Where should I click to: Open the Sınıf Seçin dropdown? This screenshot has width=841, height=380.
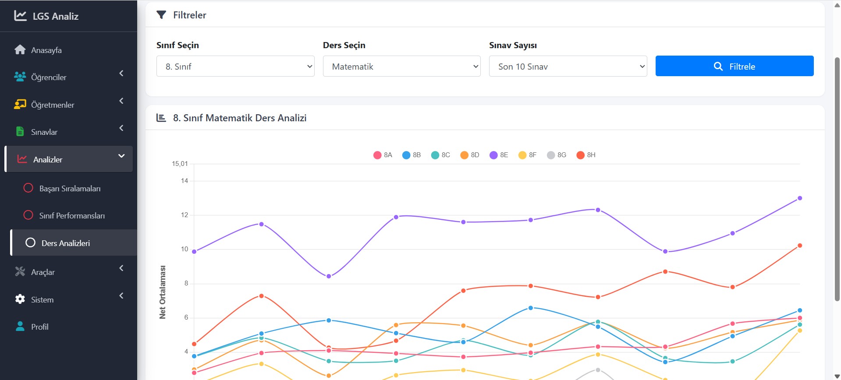click(x=235, y=67)
